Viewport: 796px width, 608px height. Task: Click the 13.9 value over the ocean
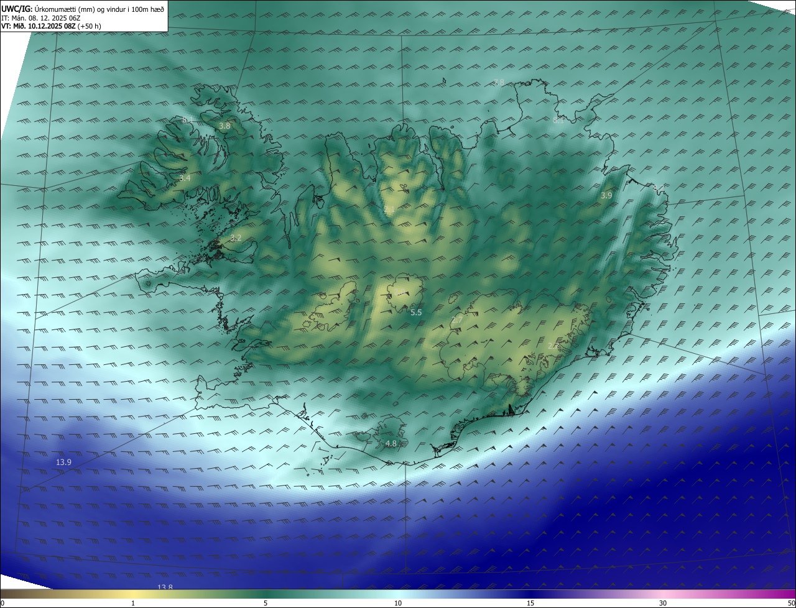click(63, 462)
